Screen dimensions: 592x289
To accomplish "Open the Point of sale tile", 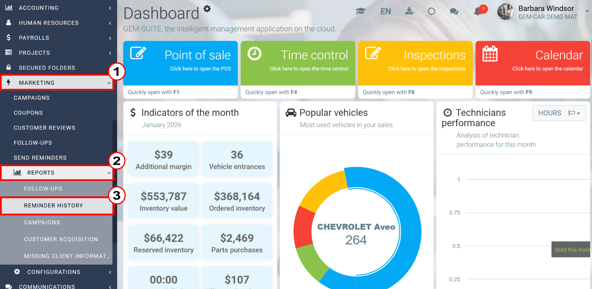I will (x=180, y=63).
